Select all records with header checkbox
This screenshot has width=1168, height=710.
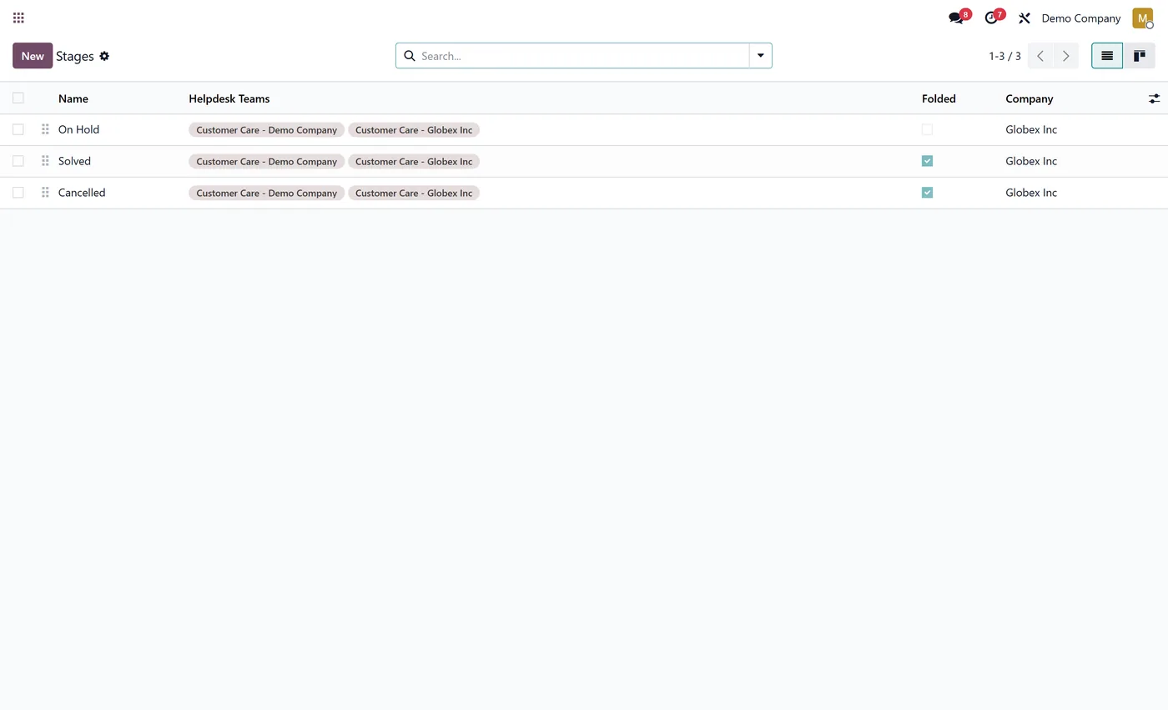[18, 98]
